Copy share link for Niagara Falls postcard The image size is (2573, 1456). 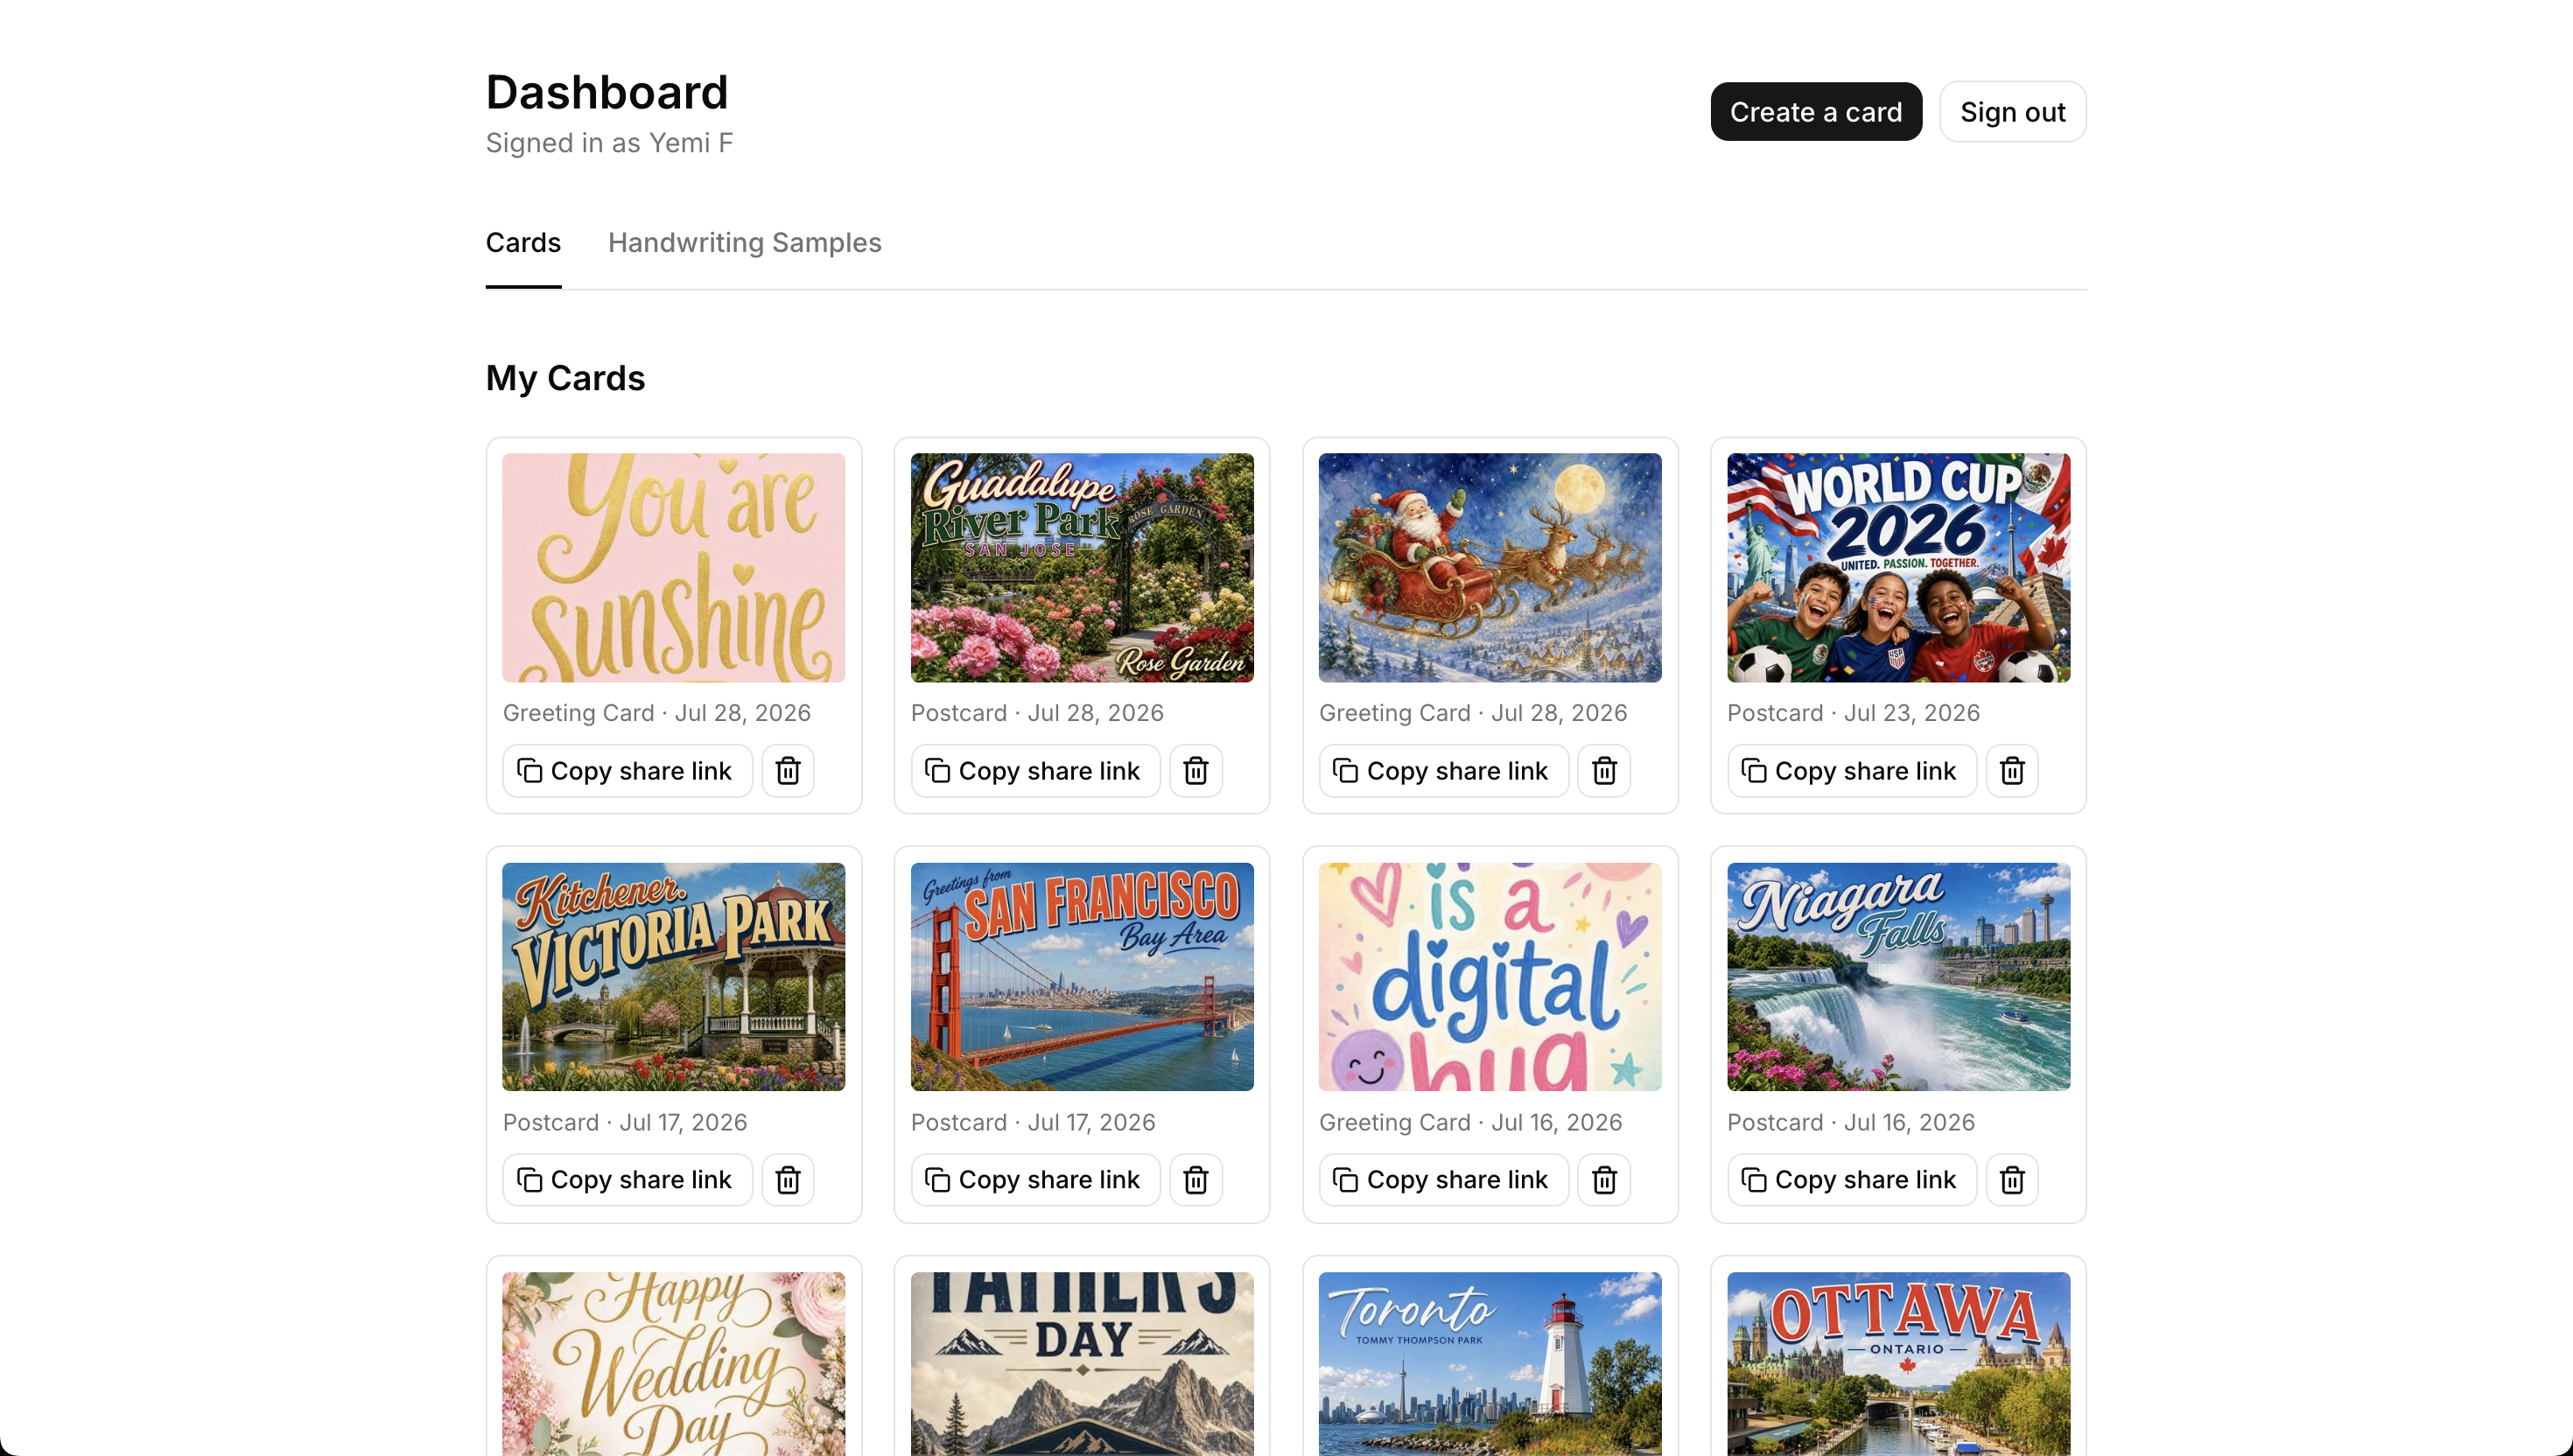click(1852, 1180)
